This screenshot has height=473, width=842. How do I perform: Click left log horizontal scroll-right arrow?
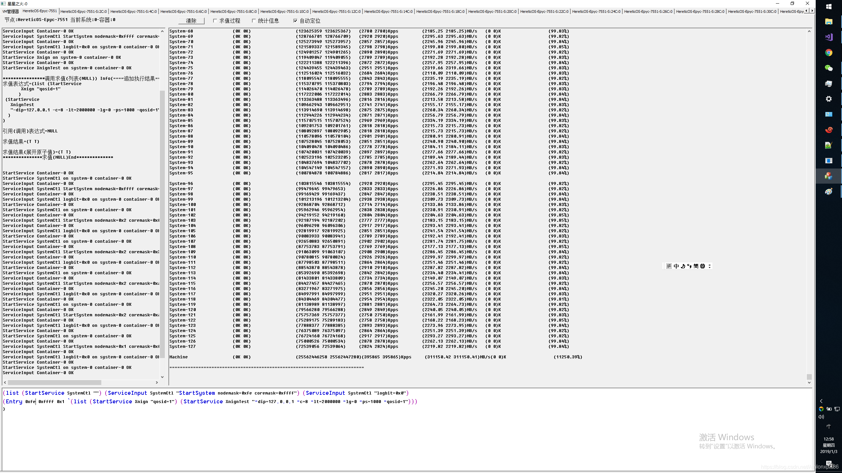(x=157, y=382)
